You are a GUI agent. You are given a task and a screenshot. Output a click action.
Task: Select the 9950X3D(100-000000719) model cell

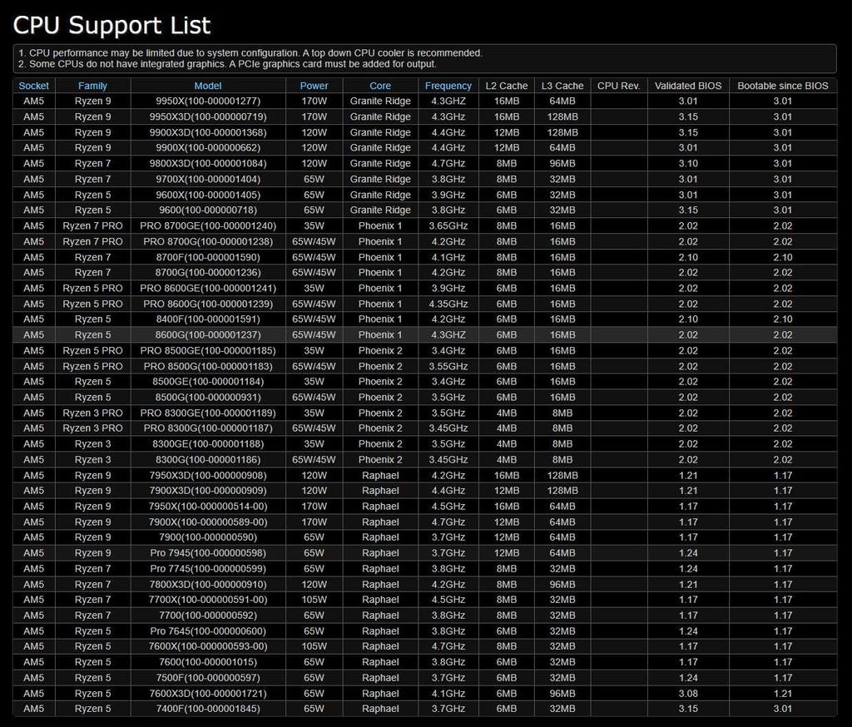tap(208, 116)
